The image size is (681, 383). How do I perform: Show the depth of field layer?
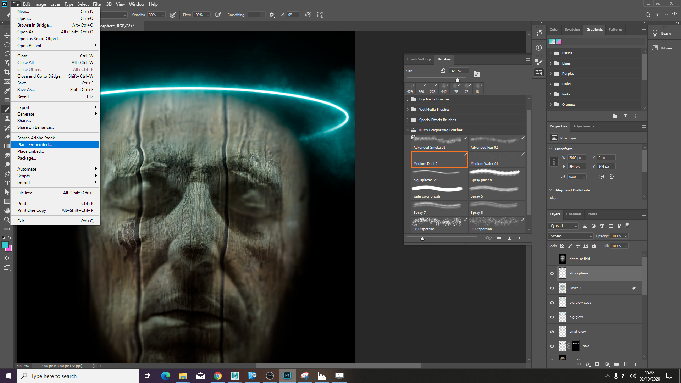tap(552, 259)
